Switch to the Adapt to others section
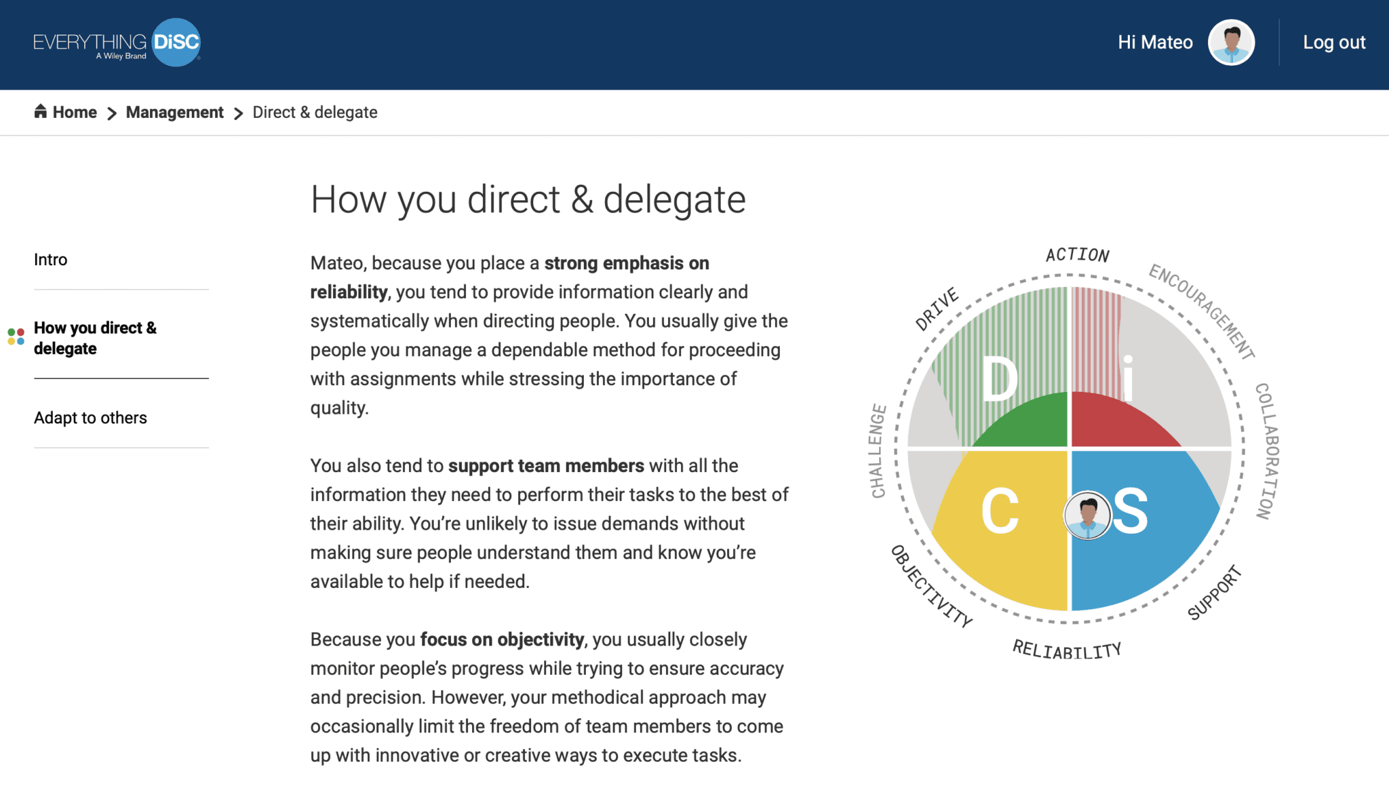1389x788 pixels. pos(90,417)
